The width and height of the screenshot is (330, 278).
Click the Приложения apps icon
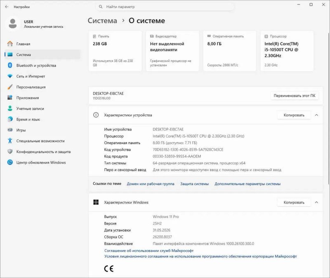[10, 98]
